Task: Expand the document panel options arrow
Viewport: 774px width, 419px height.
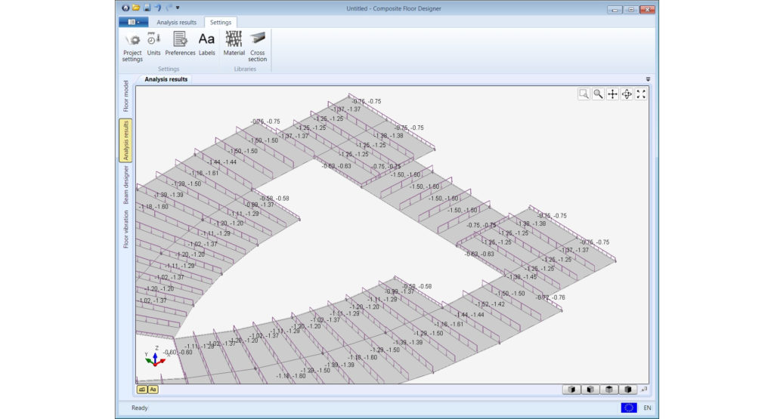Action: pyautogui.click(x=648, y=79)
